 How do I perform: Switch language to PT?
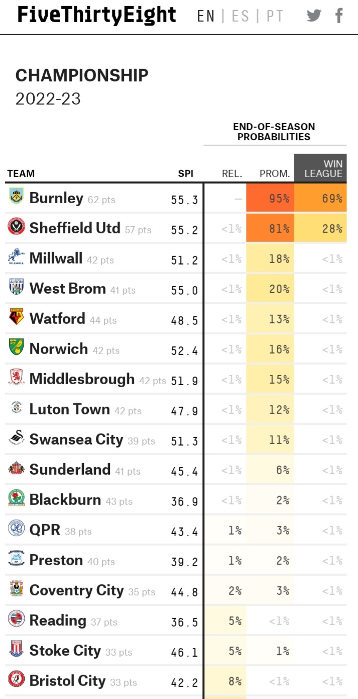[x=275, y=16]
